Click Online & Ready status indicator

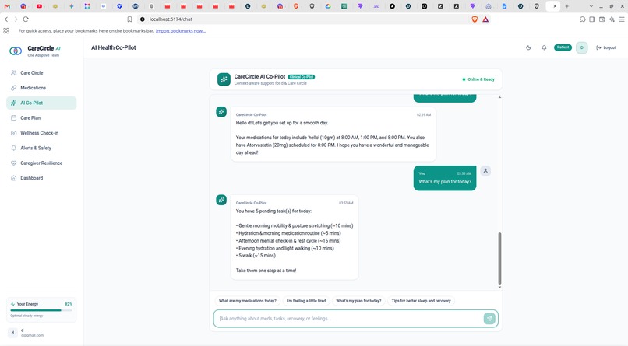[x=478, y=79]
